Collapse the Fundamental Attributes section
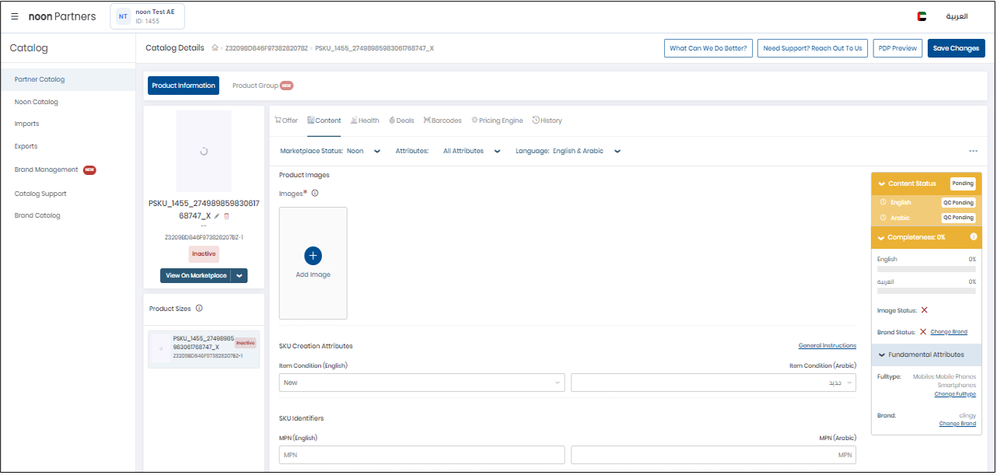 pos(881,355)
